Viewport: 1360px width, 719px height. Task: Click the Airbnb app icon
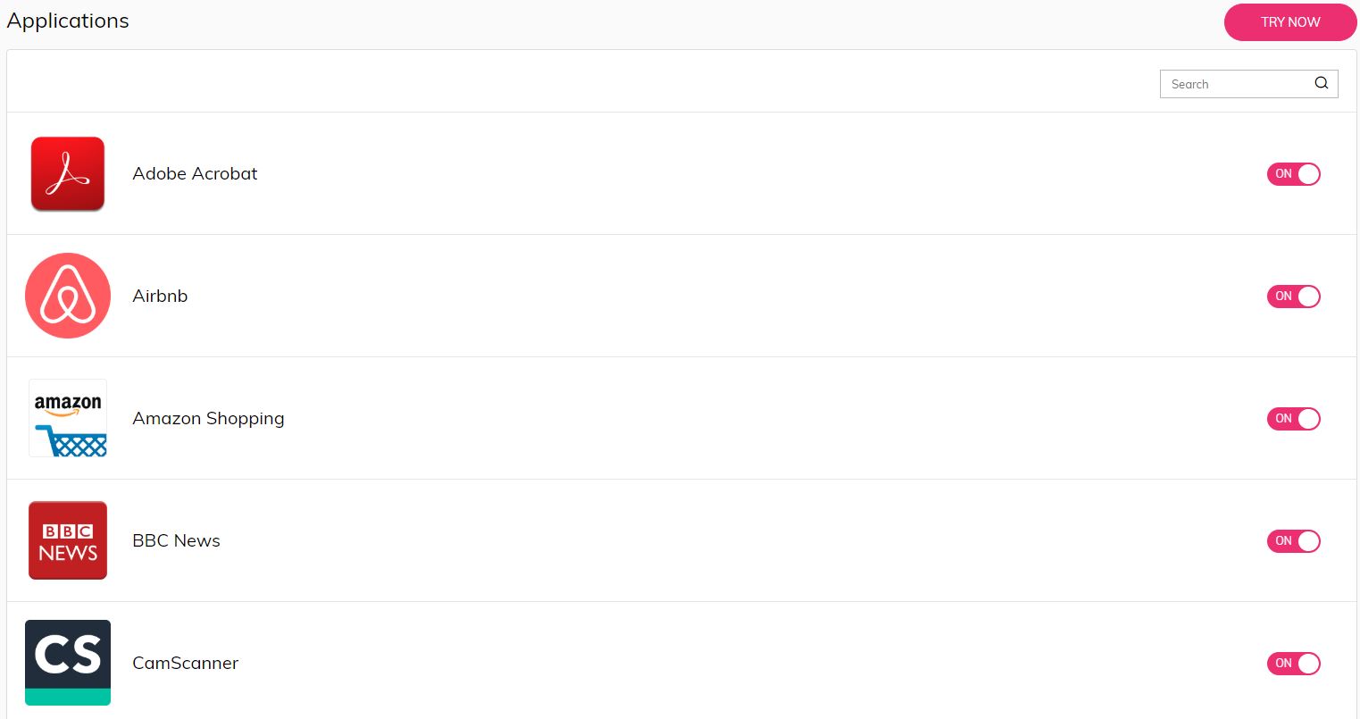68,296
